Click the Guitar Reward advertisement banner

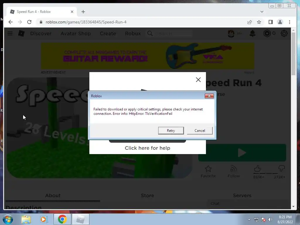click(x=148, y=56)
